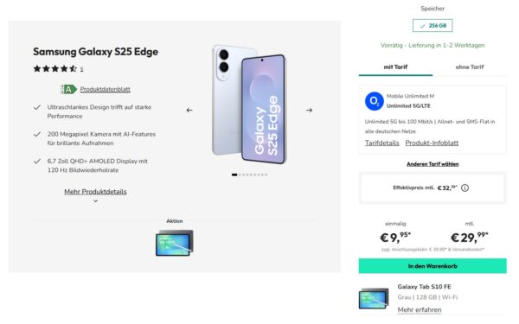This screenshot has width=519, height=324.
Task: Click the first carousel indicator dot
Action: click(x=234, y=175)
